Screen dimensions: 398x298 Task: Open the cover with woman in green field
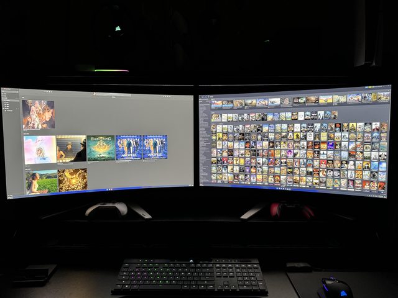(x=42, y=181)
